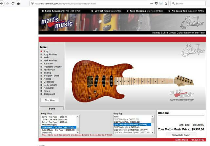This screenshot has height=146, width=210.
Task: Click the www.mattsmusic.com watermark link text
Action: coord(182,100)
